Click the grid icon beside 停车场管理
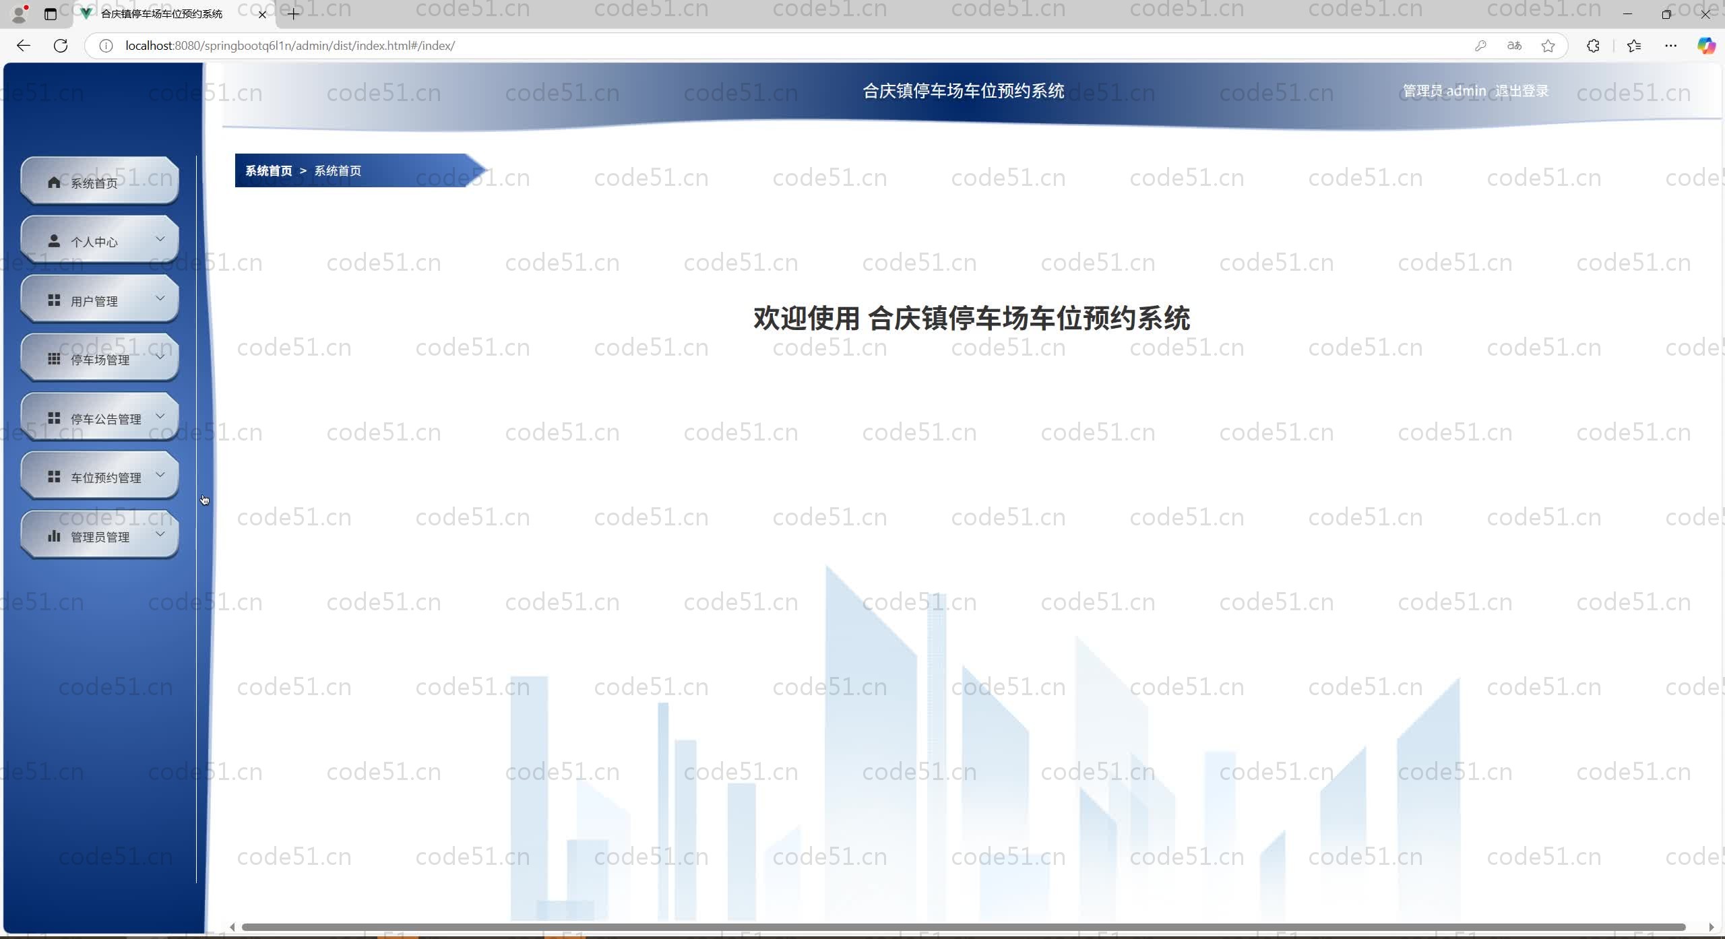 pos(54,359)
